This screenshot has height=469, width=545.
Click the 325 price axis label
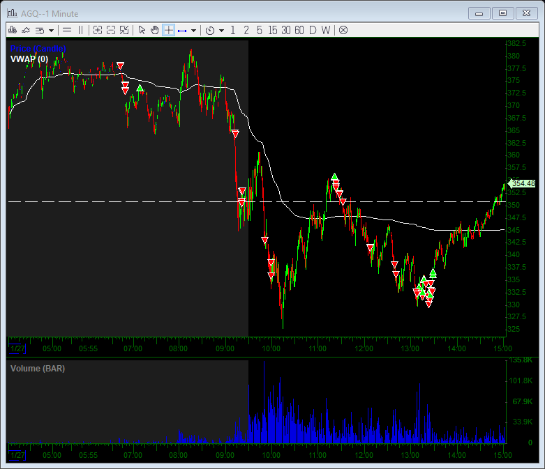(x=514, y=329)
